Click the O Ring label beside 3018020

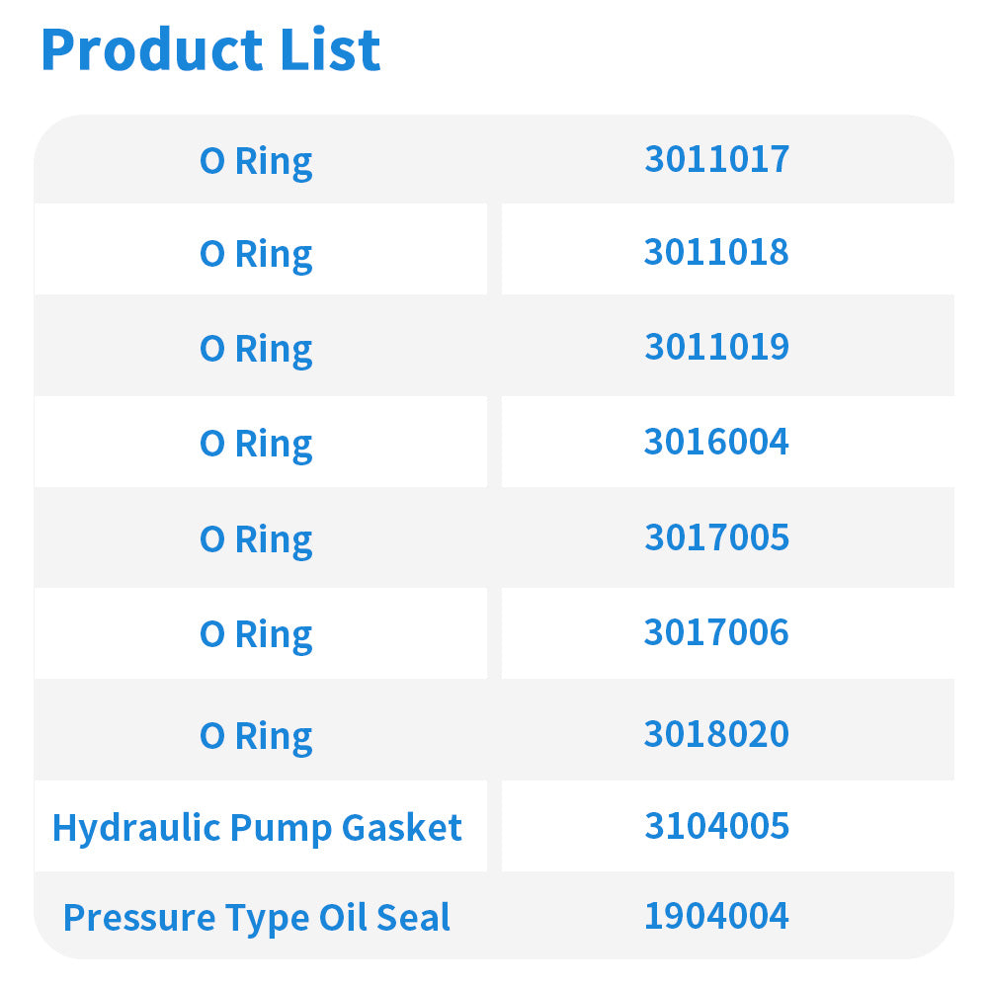[256, 736]
